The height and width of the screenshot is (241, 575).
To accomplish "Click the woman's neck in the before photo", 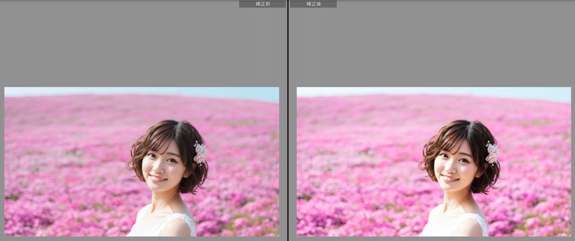I will (169, 198).
